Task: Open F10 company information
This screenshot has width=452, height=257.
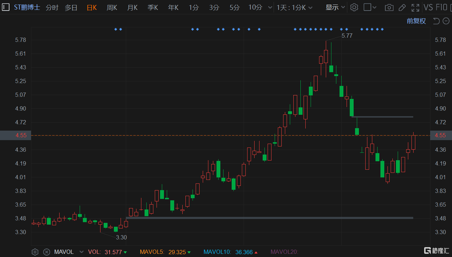Action: point(441,7)
